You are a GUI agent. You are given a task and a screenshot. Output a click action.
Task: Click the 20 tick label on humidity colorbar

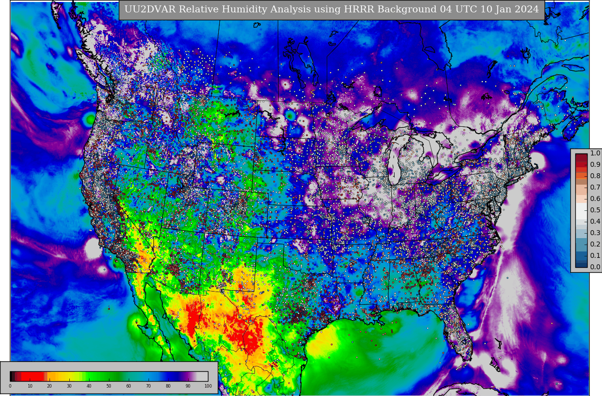point(50,386)
